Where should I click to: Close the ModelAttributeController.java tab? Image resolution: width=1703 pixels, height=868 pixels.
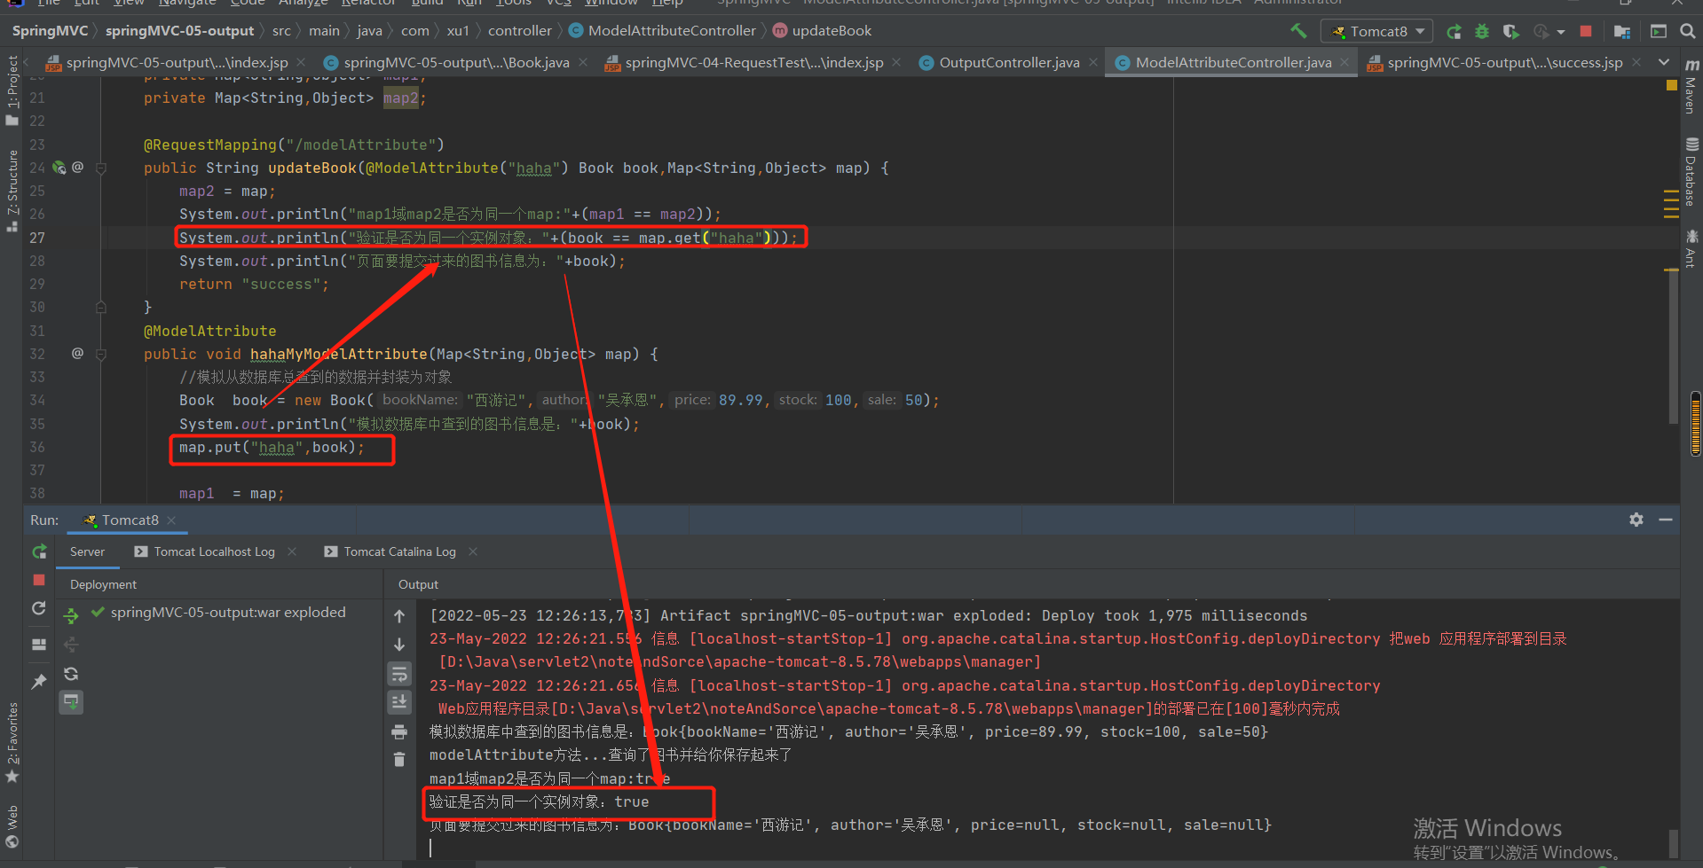(1345, 62)
